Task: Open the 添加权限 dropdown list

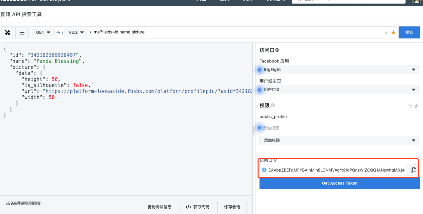Action: pyautogui.click(x=339, y=140)
